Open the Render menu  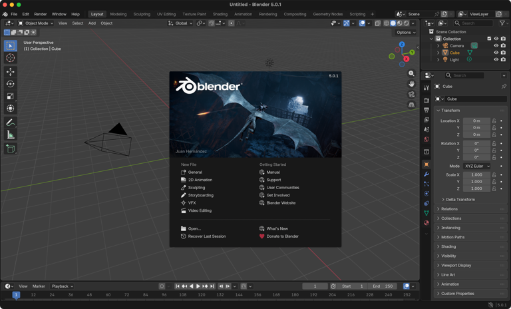coord(41,14)
